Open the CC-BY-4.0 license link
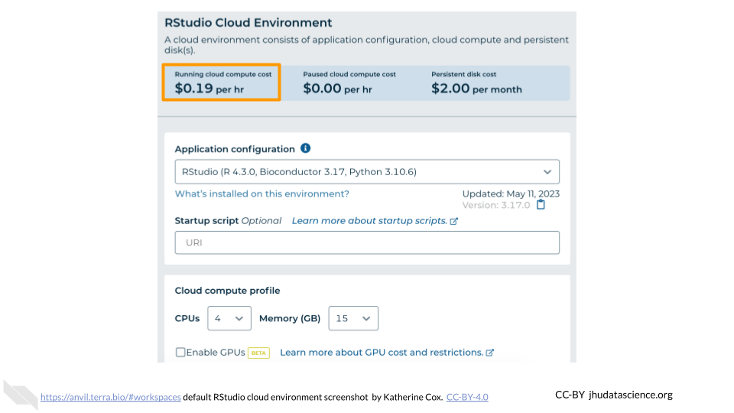 pos(467,397)
